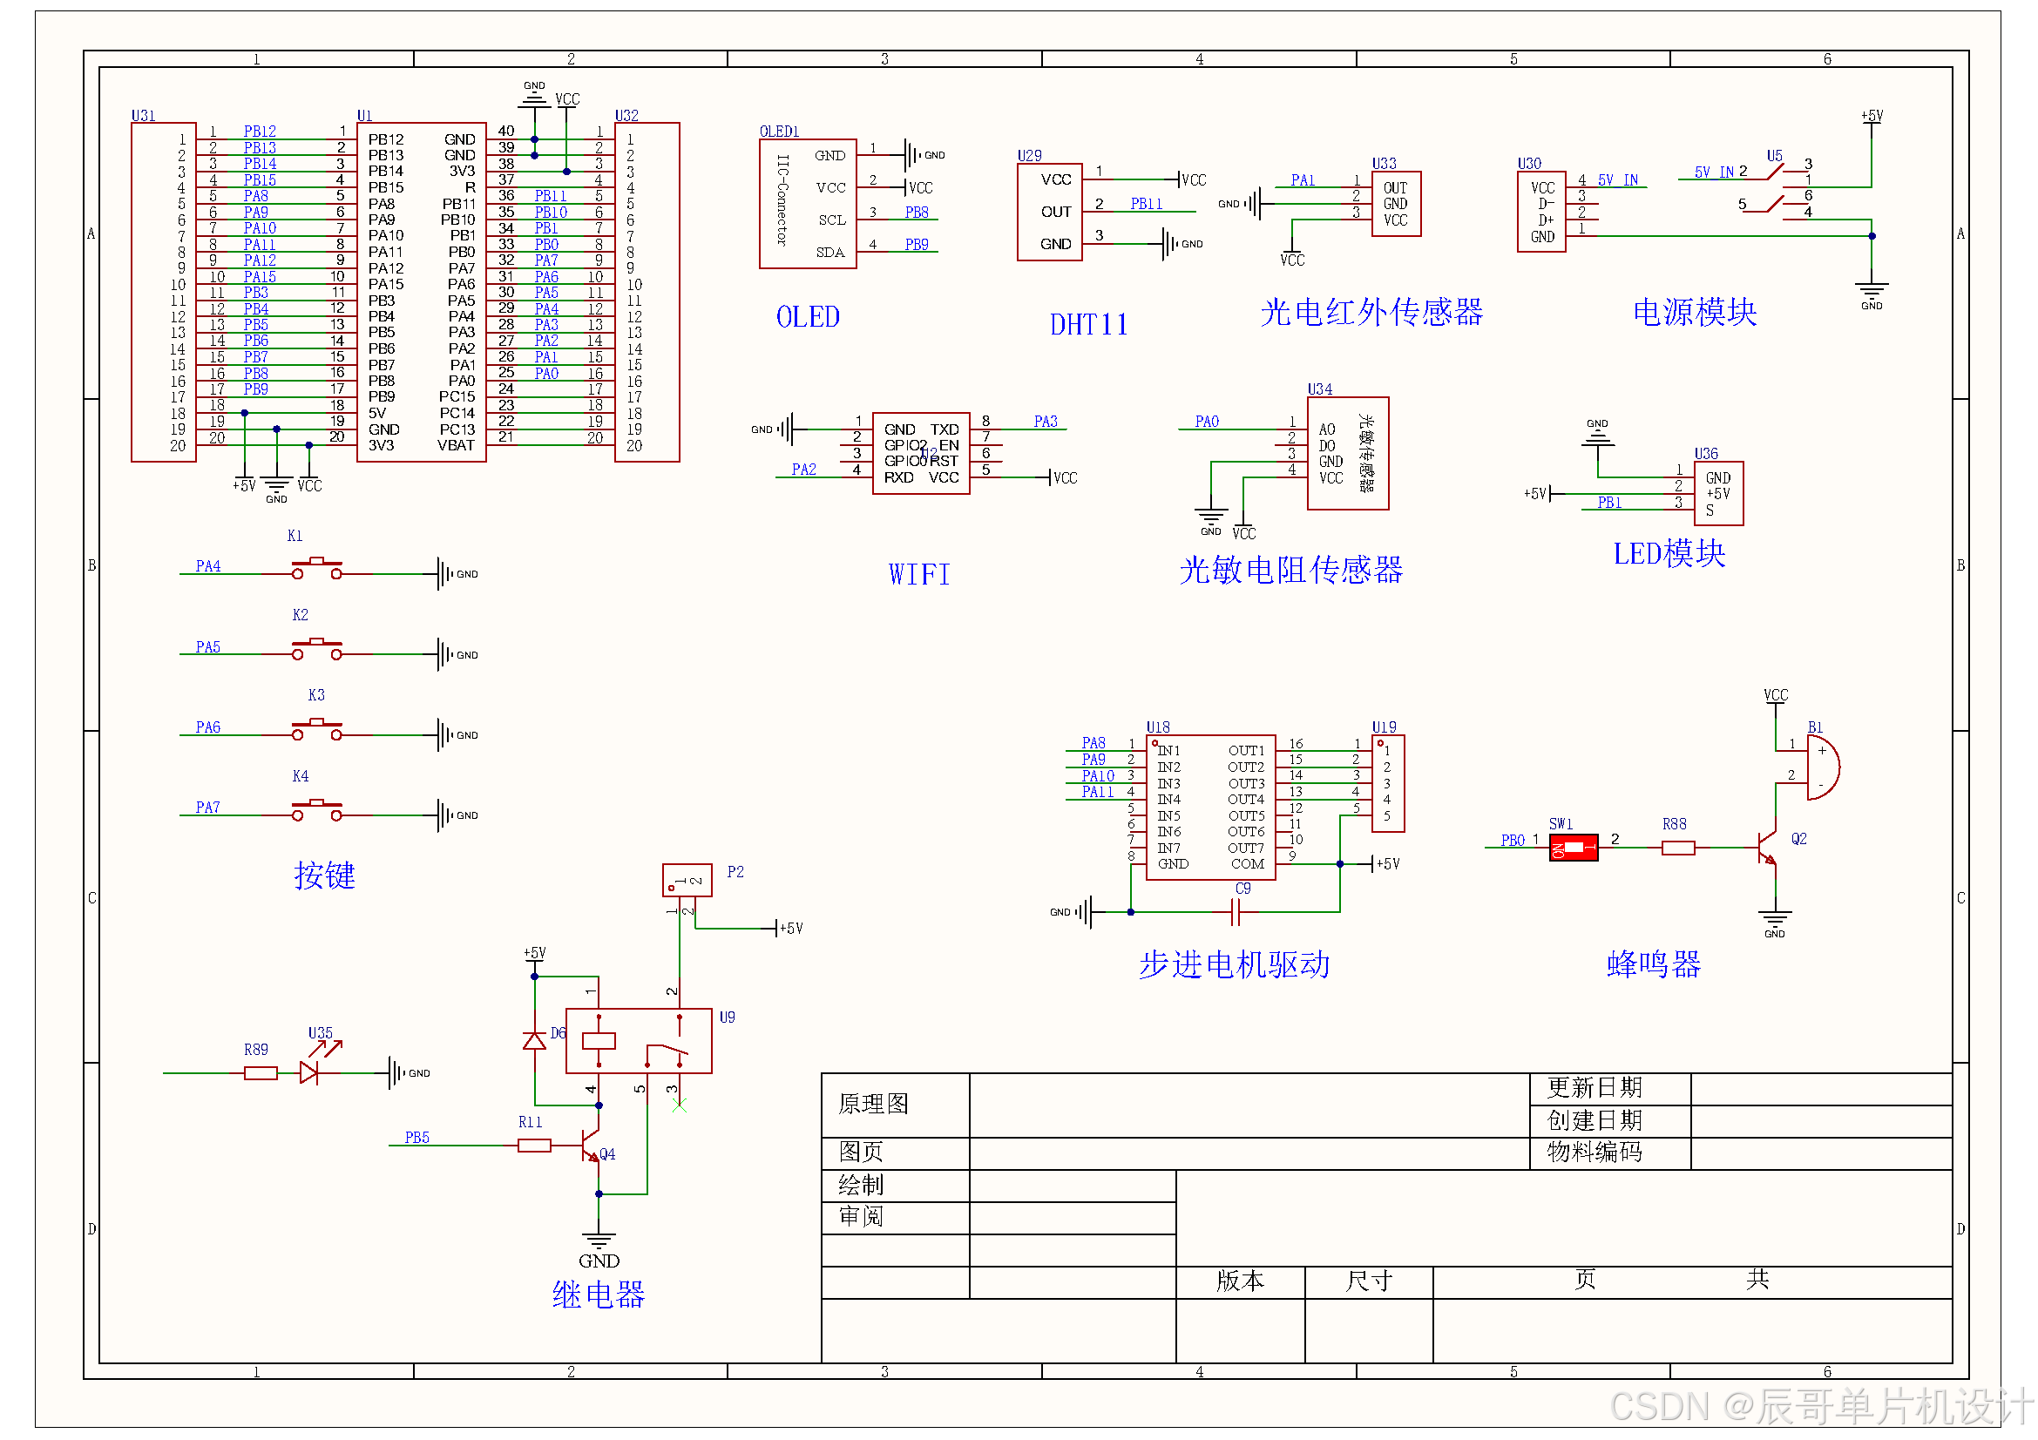Click capacitor C9 under stepper driver
The height and width of the screenshot is (1440, 2038).
click(x=1235, y=911)
